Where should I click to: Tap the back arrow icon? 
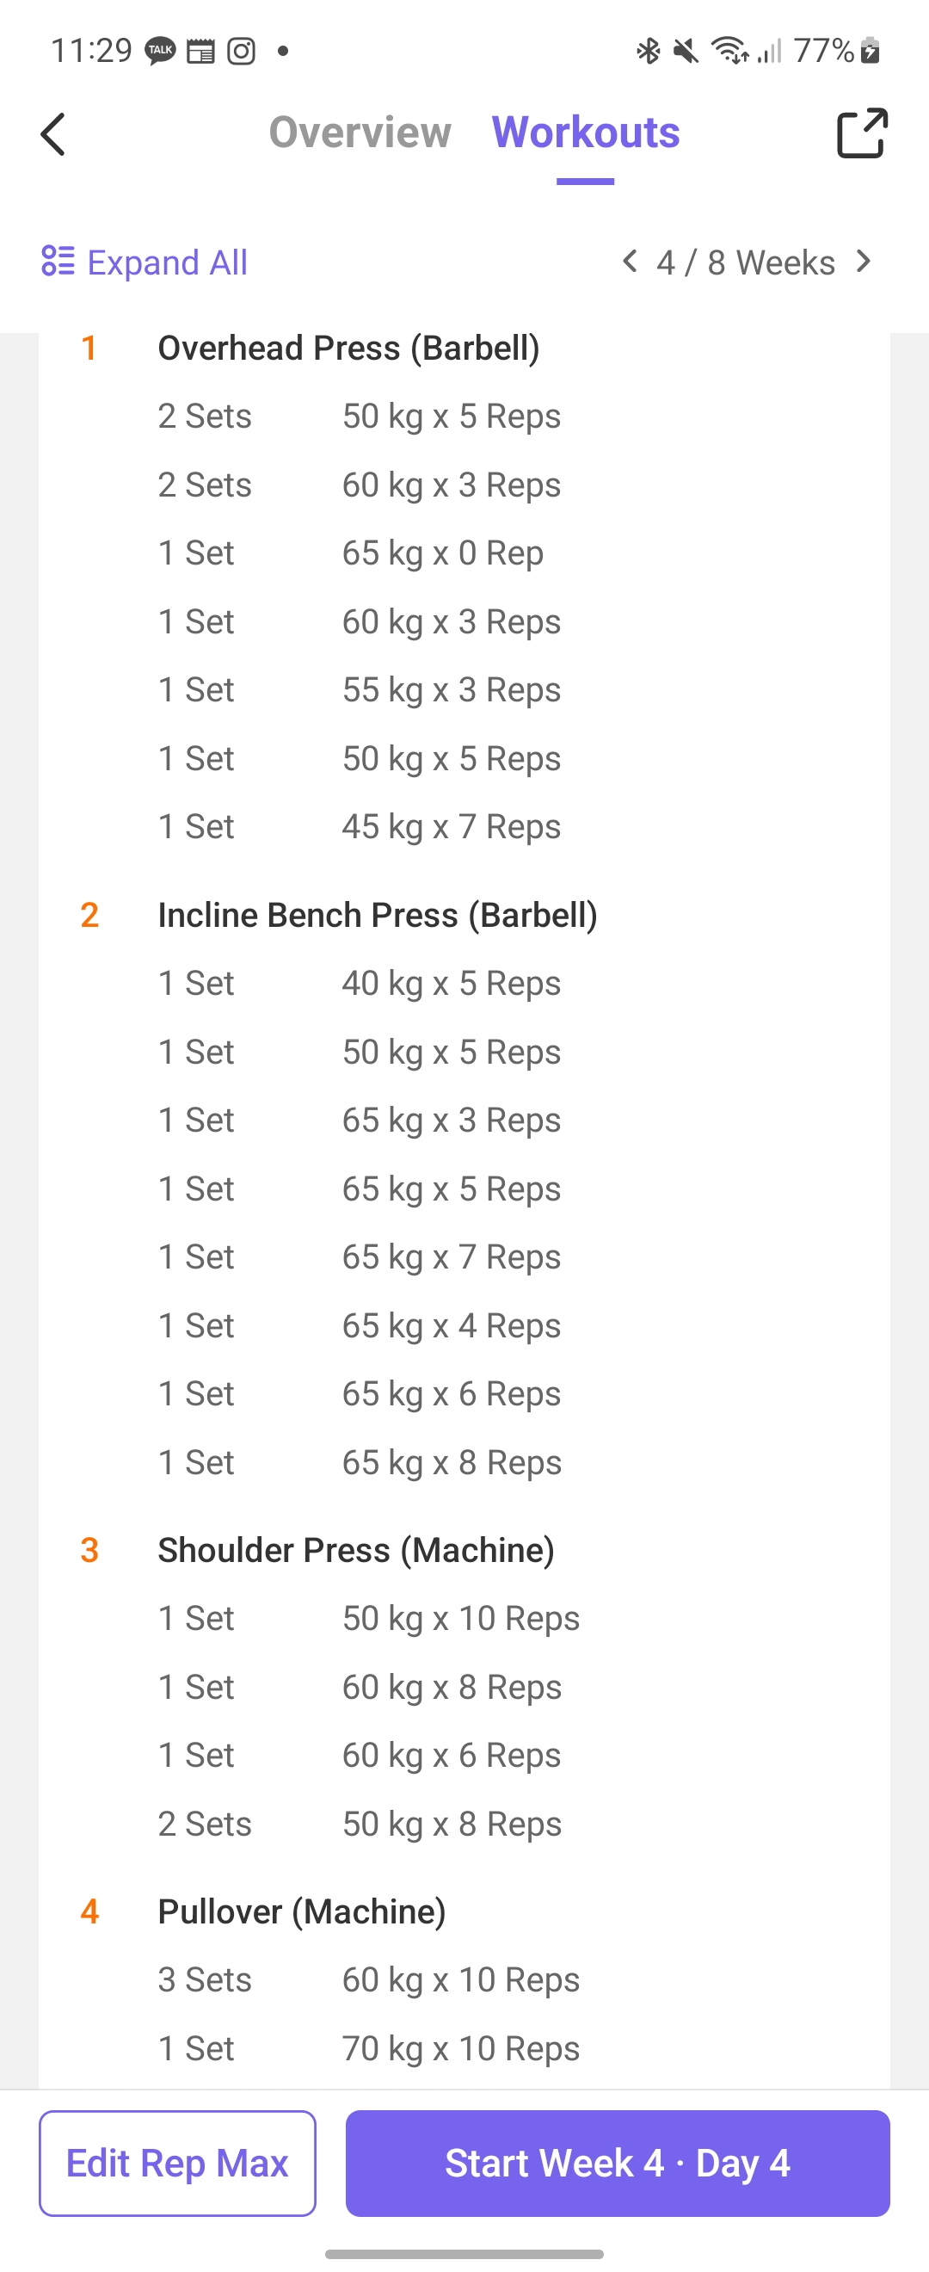pyautogui.click(x=52, y=134)
